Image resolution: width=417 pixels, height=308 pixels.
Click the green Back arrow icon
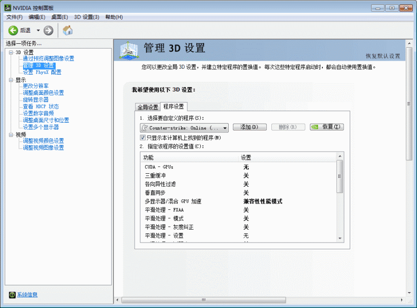point(13,30)
